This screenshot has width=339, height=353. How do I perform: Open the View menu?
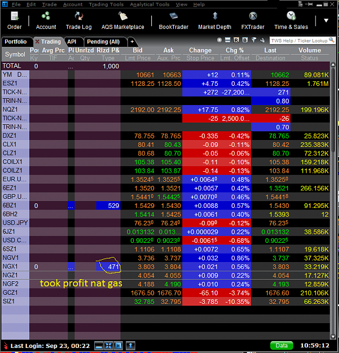182,5
